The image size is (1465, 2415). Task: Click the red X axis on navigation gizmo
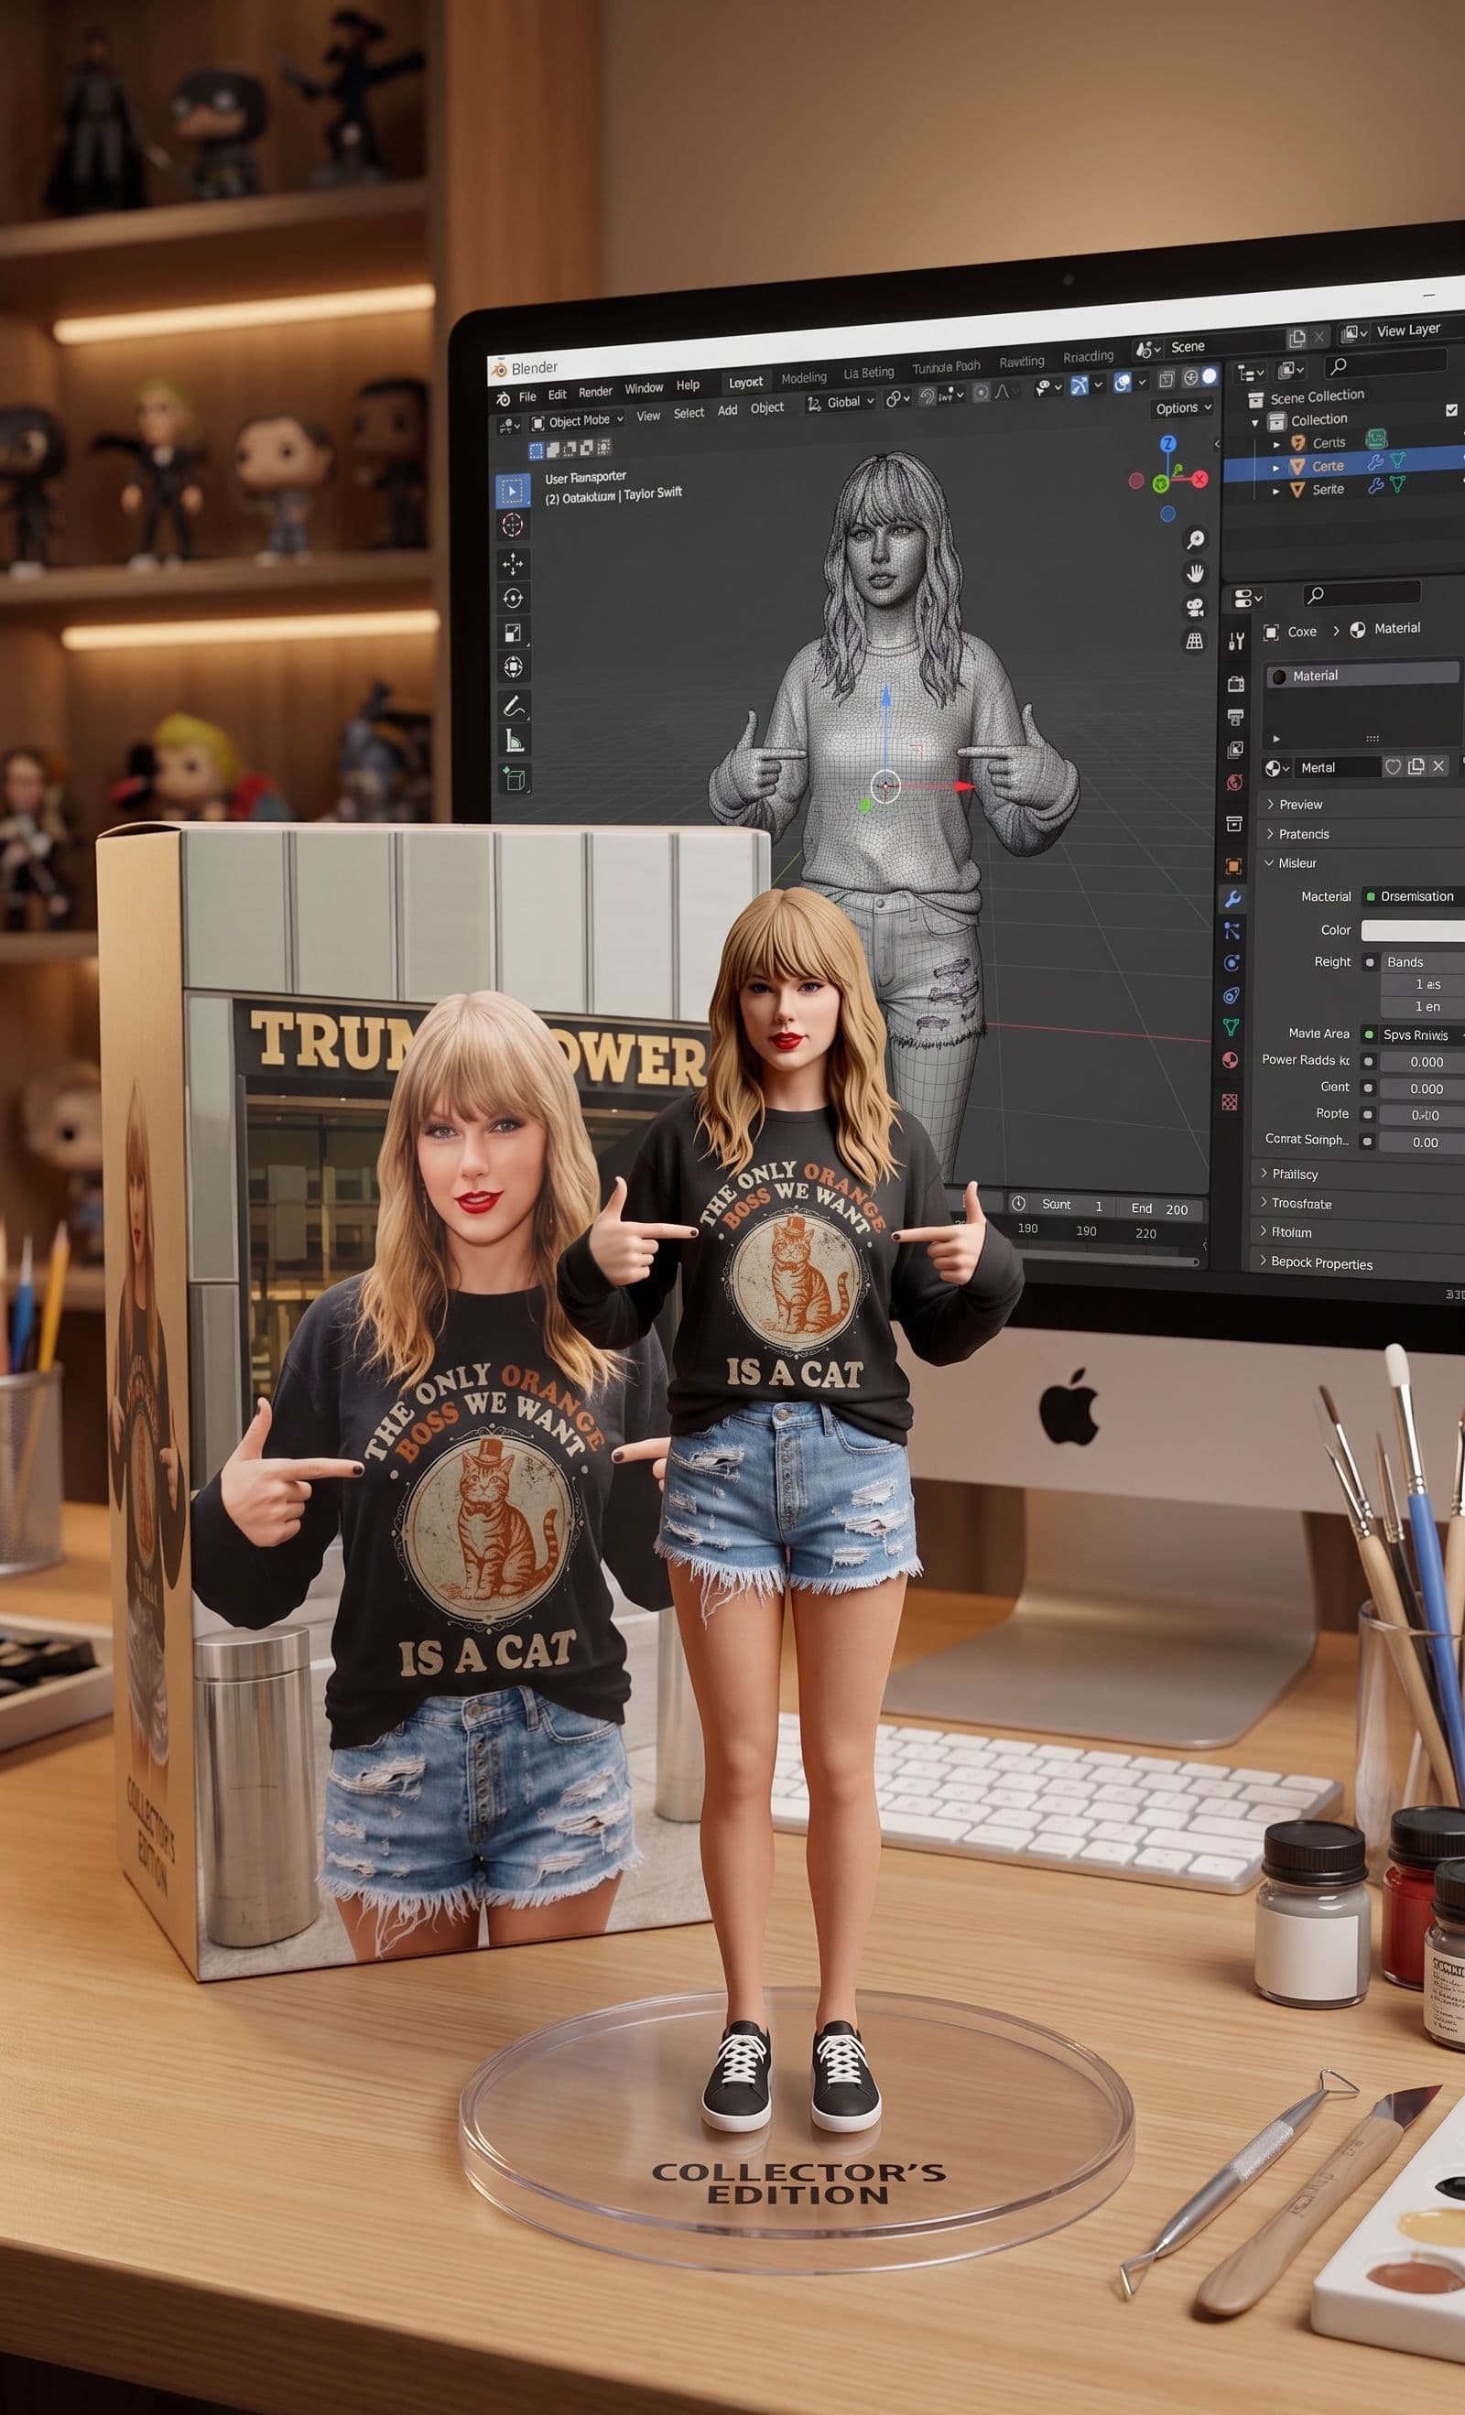point(1200,478)
